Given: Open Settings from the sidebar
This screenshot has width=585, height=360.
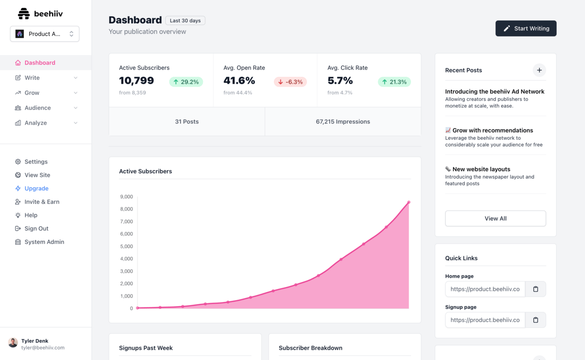Looking at the screenshot, I should (x=36, y=162).
